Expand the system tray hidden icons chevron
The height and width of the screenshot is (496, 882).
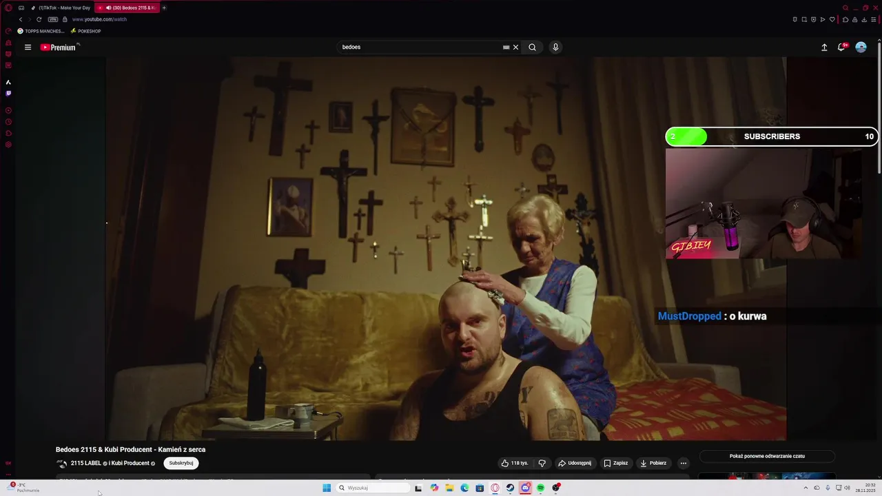pos(806,488)
